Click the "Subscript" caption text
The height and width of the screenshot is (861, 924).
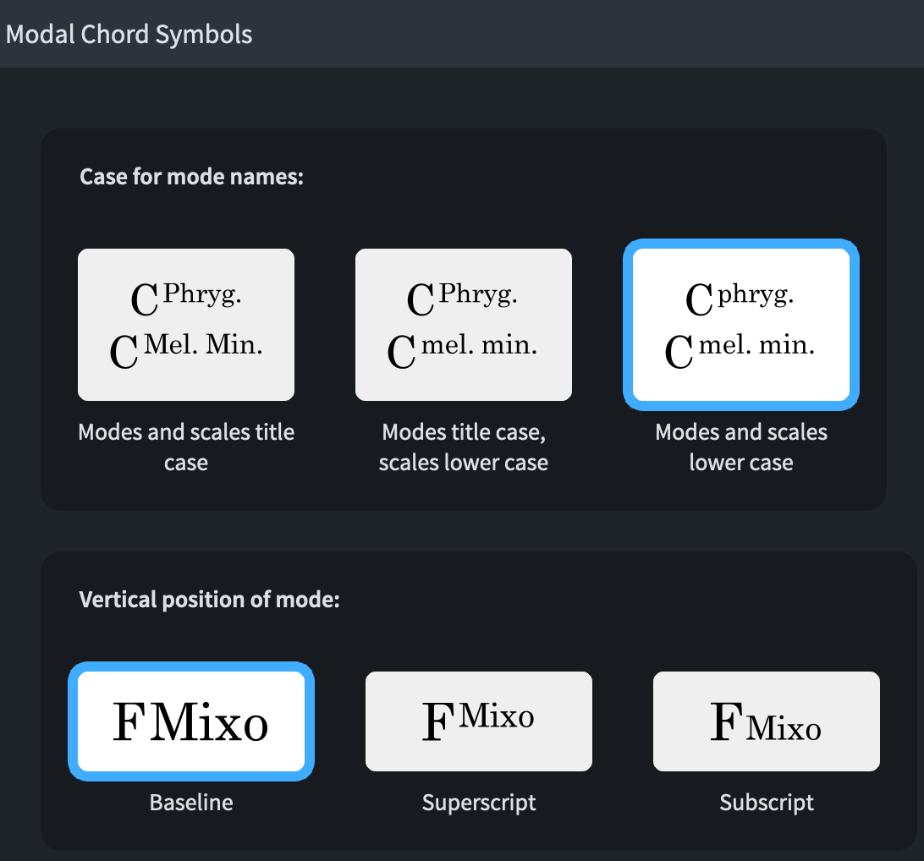[x=767, y=802]
